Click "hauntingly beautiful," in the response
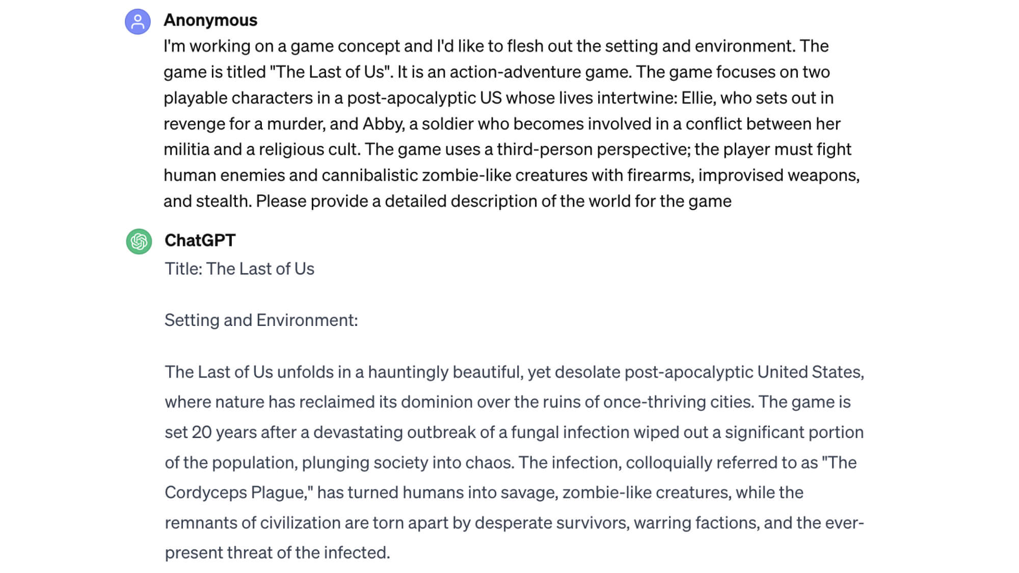The width and height of the screenshot is (1019, 573). click(x=445, y=372)
